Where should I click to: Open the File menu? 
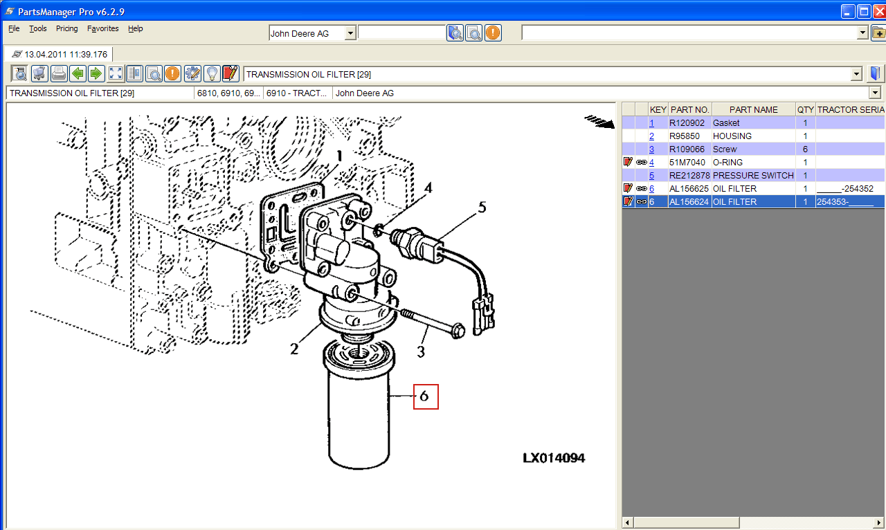tap(14, 28)
